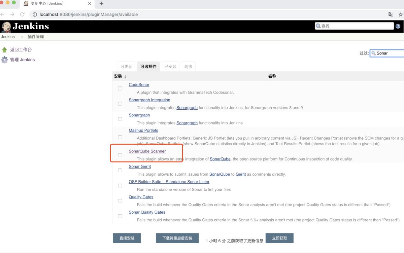The image size is (404, 253).
Task: Click the 立即获取 button
Action: pyautogui.click(x=279, y=238)
